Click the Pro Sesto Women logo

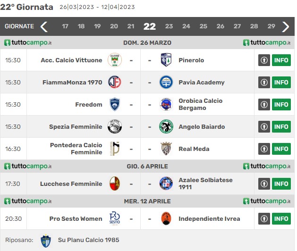115,218
